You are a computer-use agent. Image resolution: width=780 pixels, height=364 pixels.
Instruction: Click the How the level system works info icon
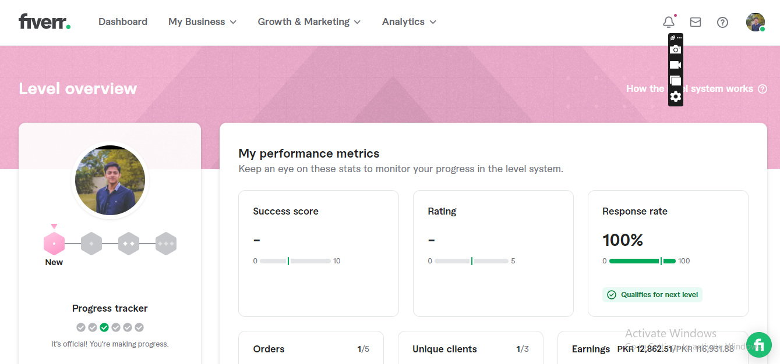[763, 88]
